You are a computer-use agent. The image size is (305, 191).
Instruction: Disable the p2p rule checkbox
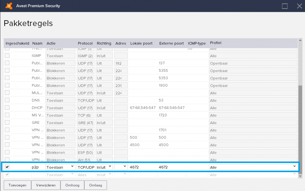[x=7, y=167]
